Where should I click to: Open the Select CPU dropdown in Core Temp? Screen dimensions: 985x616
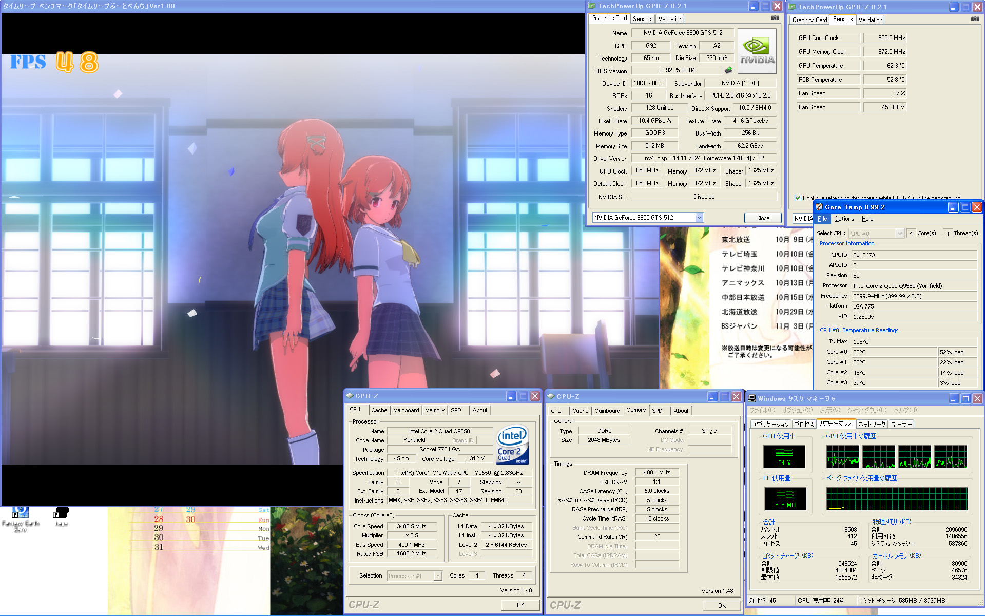pos(899,233)
